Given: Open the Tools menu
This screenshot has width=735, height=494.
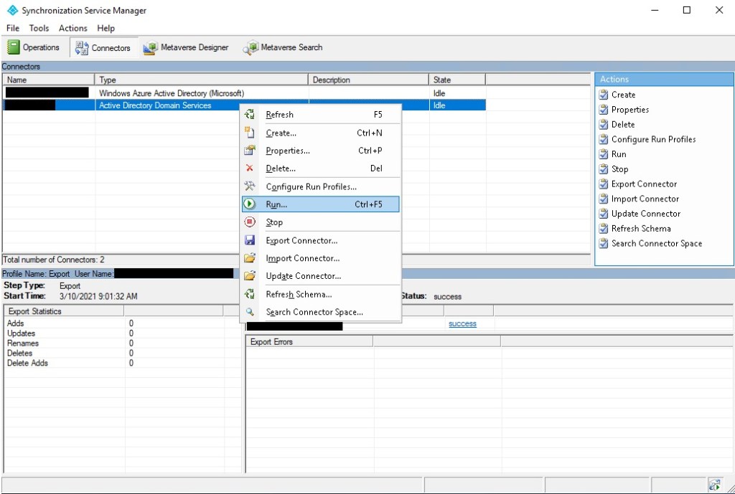Looking at the screenshot, I should coord(39,28).
